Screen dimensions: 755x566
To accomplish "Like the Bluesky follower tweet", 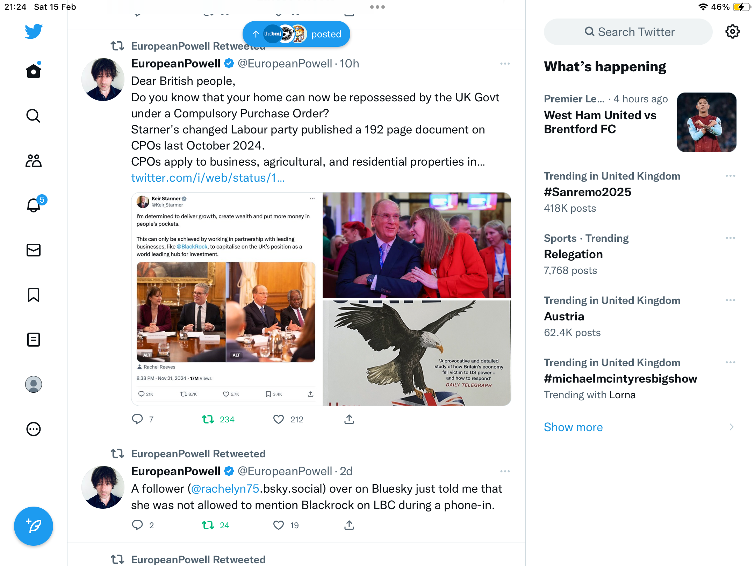I will click(x=279, y=525).
